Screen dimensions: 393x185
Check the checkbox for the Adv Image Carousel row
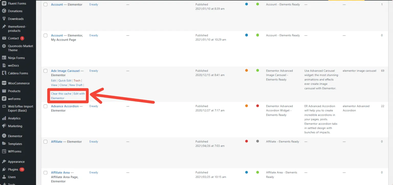click(x=45, y=71)
